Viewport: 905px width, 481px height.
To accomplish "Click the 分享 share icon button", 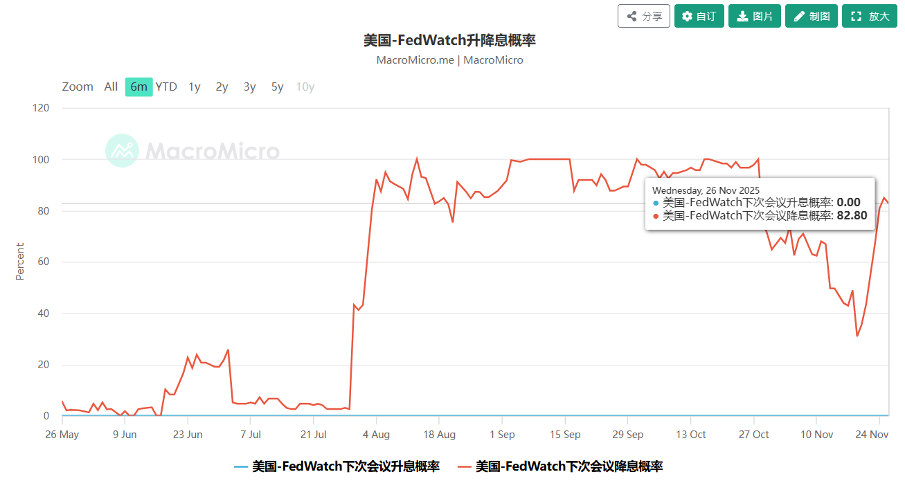I will [x=643, y=16].
